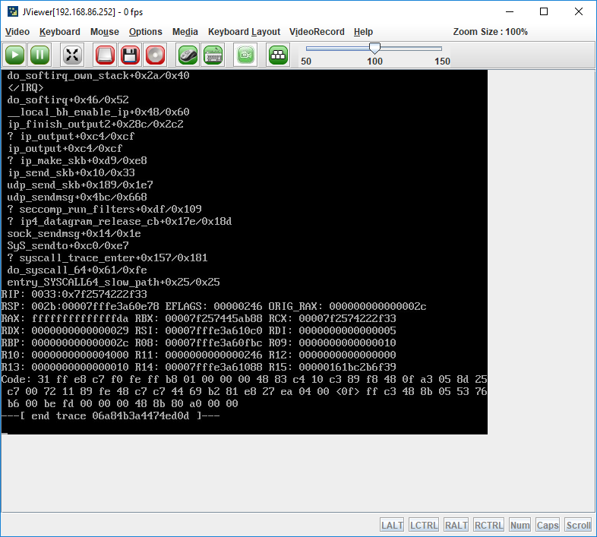This screenshot has height=537, width=597.
Task: Open the hard disk/USB redirection icon
Action: (x=105, y=55)
